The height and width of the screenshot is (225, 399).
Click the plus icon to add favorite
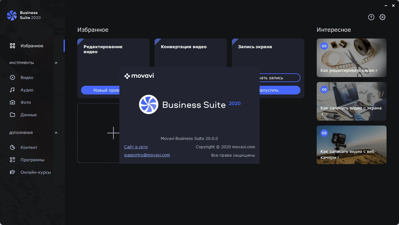[x=113, y=133]
